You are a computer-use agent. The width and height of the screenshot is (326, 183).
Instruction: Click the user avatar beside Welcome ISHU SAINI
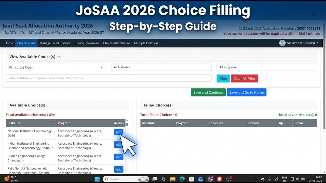(x=282, y=43)
